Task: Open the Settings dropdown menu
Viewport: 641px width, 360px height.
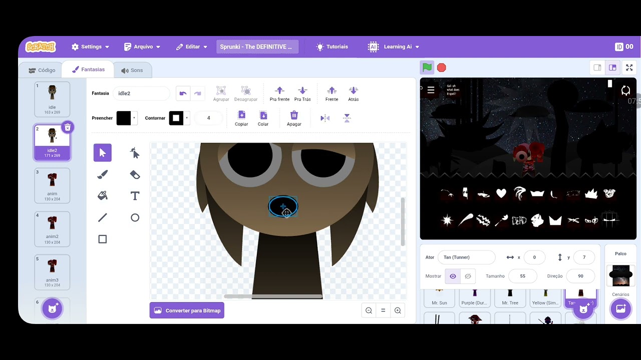Action: [x=90, y=46]
